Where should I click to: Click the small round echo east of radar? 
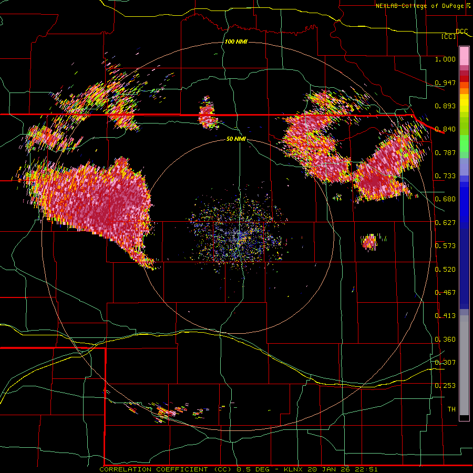pos(369,242)
